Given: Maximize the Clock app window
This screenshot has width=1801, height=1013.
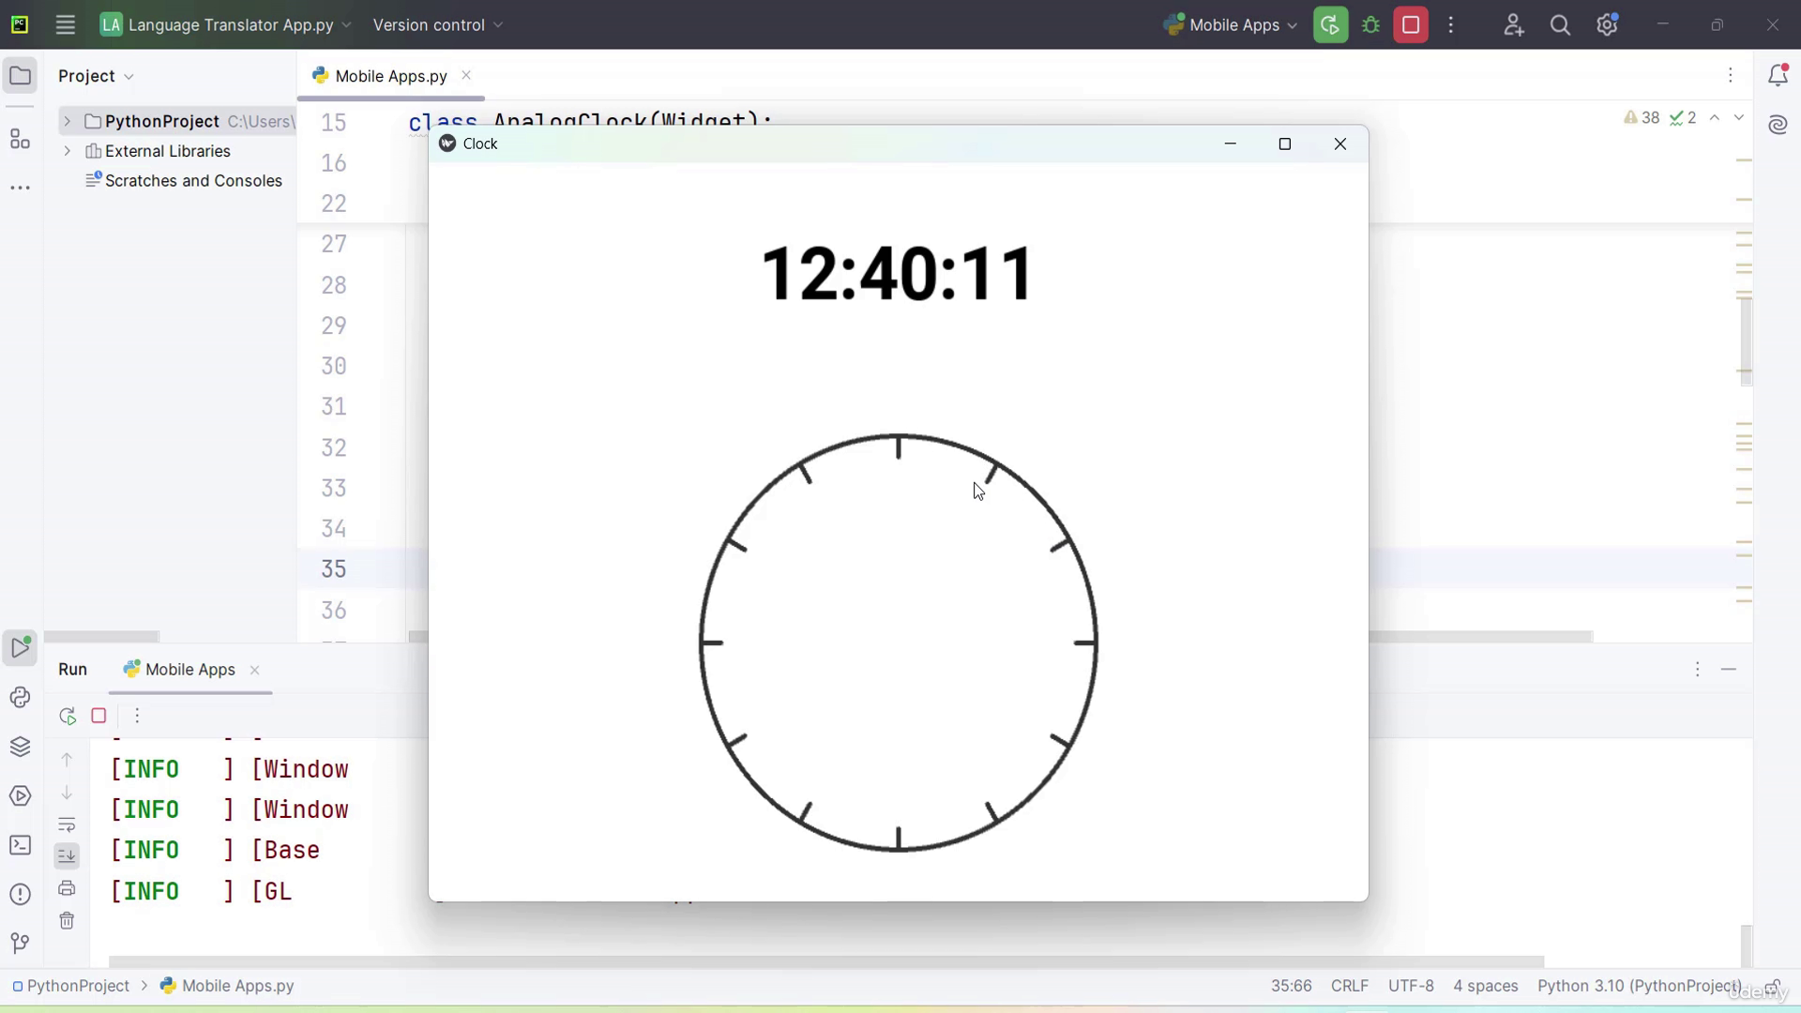Looking at the screenshot, I should point(1285,144).
